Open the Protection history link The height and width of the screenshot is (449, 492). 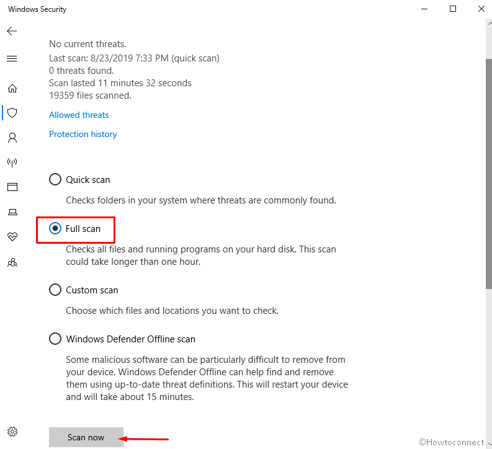[83, 134]
